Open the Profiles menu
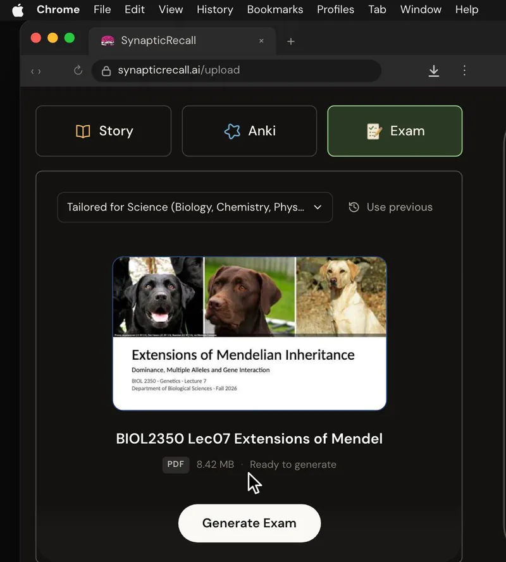 [335, 9]
